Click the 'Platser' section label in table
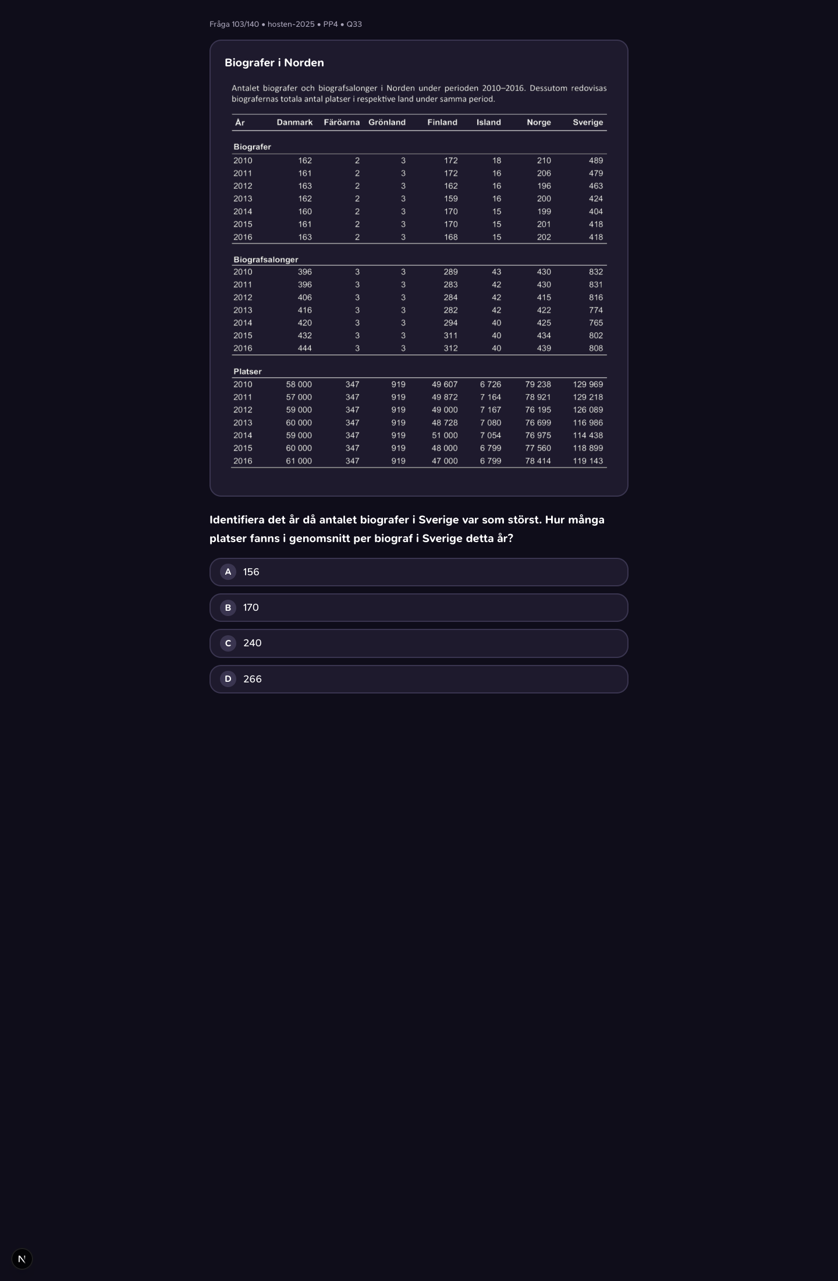This screenshot has height=1281, width=838. pyautogui.click(x=247, y=371)
